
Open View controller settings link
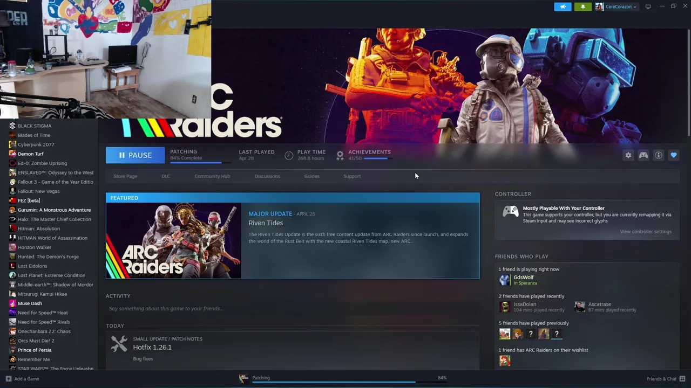(x=646, y=232)
